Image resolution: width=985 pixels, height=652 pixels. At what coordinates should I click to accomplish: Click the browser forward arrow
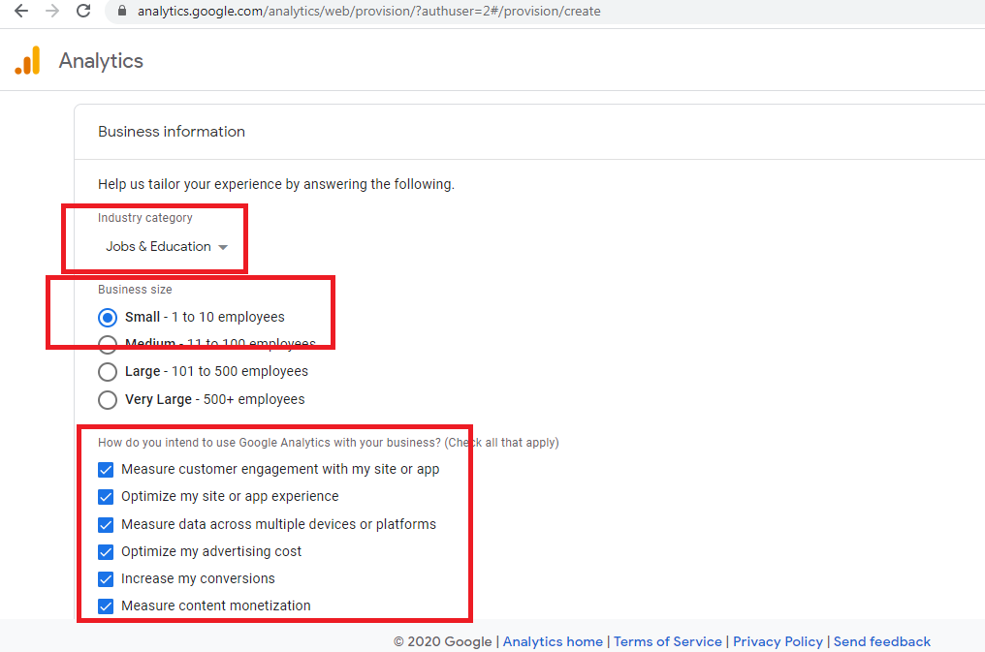click(52, 11)
